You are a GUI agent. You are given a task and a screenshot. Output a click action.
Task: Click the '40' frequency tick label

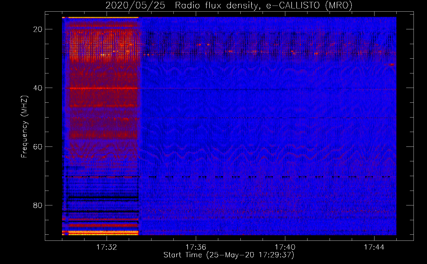click(38, 88)
